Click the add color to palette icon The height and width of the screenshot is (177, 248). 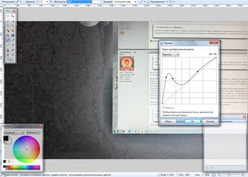[5, 161]
